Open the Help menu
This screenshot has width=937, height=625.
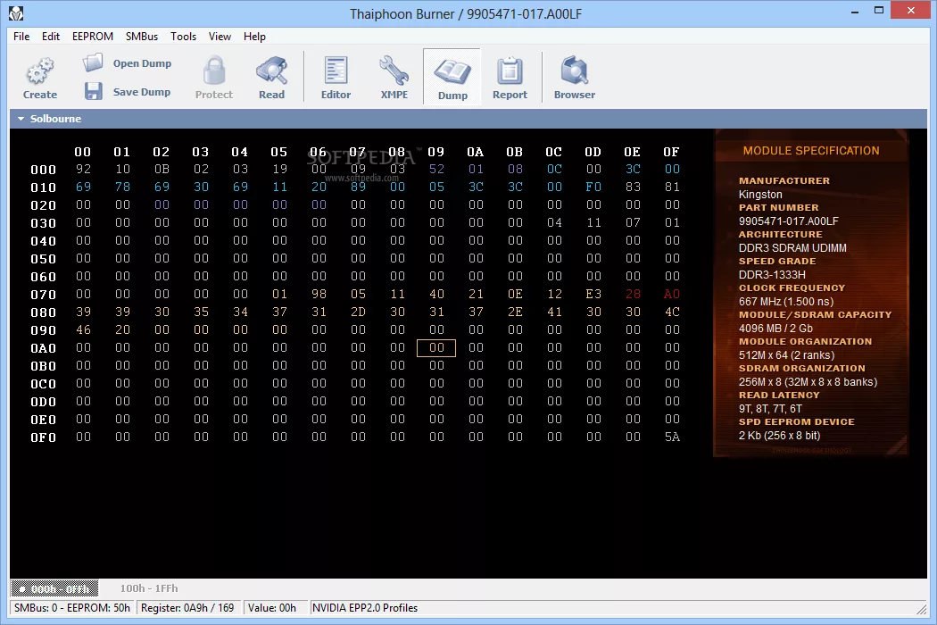pyautogui.click(x=254, y=37)
